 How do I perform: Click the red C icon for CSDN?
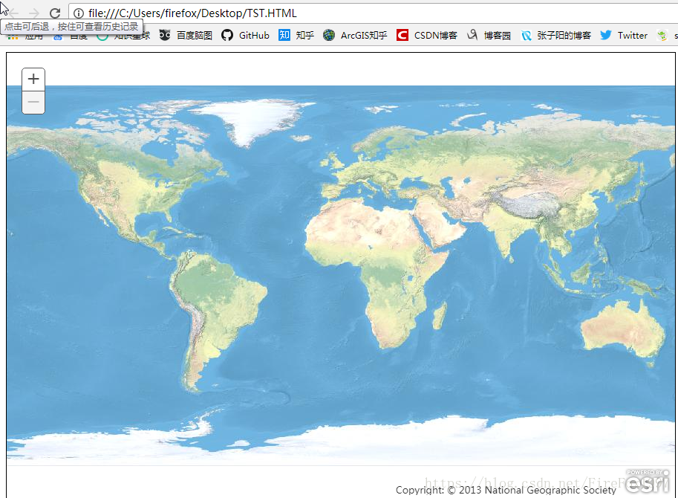click(402, 35)
